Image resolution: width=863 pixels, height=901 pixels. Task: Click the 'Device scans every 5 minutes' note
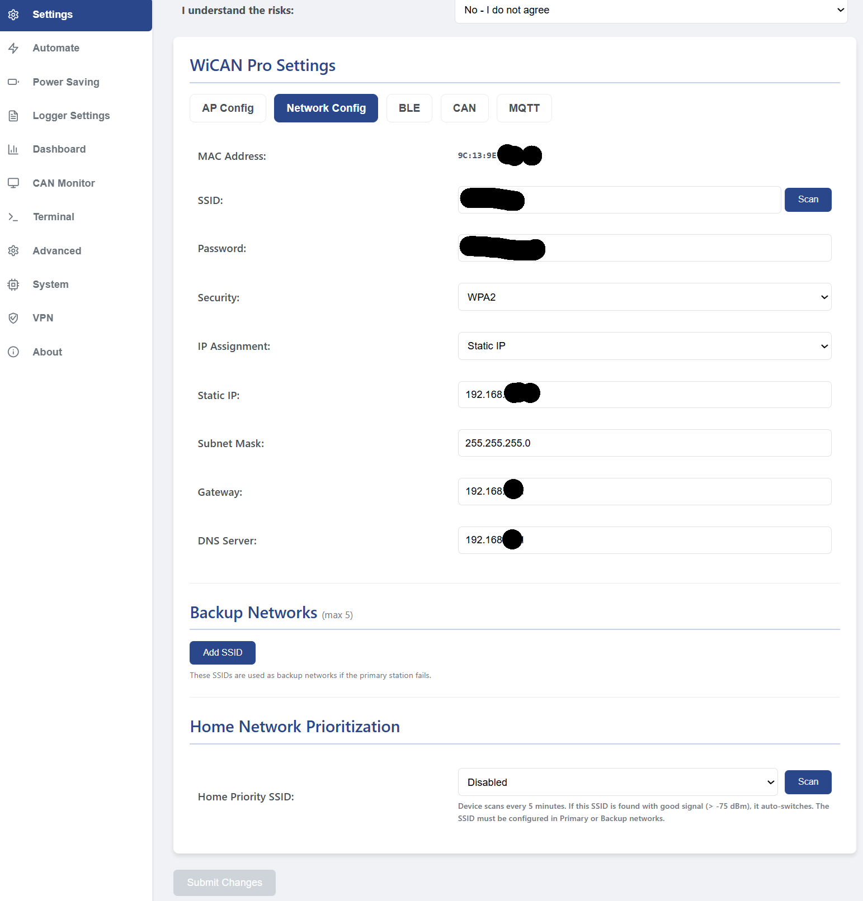(x=643, y=813)
